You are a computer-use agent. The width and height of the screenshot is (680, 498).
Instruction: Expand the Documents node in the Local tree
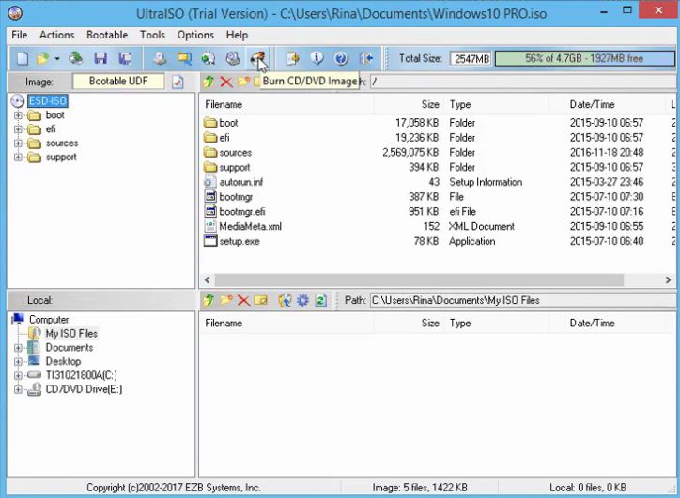[x=18, y=348]
